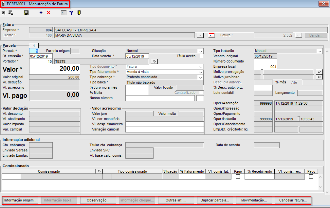The image size is (330, 208).
Task: Click the Observação... button
Action: point(98,200)
